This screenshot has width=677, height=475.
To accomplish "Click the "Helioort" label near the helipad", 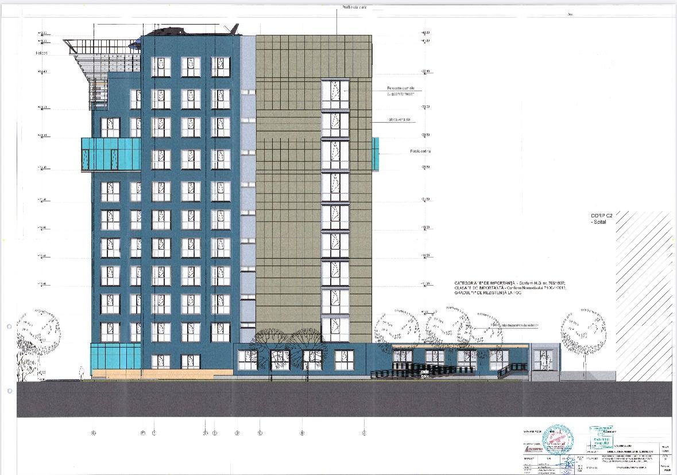I will pyautogui.click(x=42, y=53).
